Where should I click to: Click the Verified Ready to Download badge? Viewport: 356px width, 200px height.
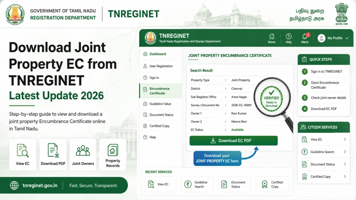coord(272,99)
